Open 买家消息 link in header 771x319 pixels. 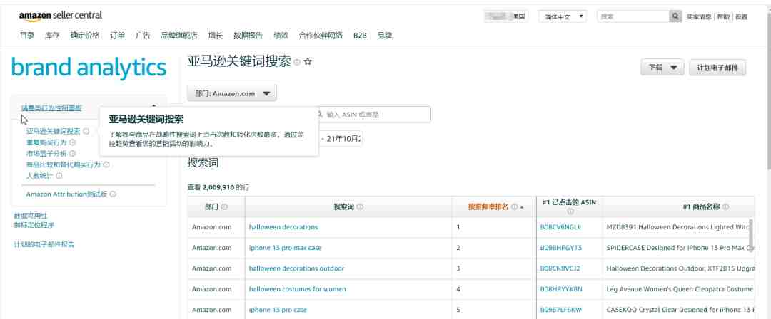[x=699, y=16]
